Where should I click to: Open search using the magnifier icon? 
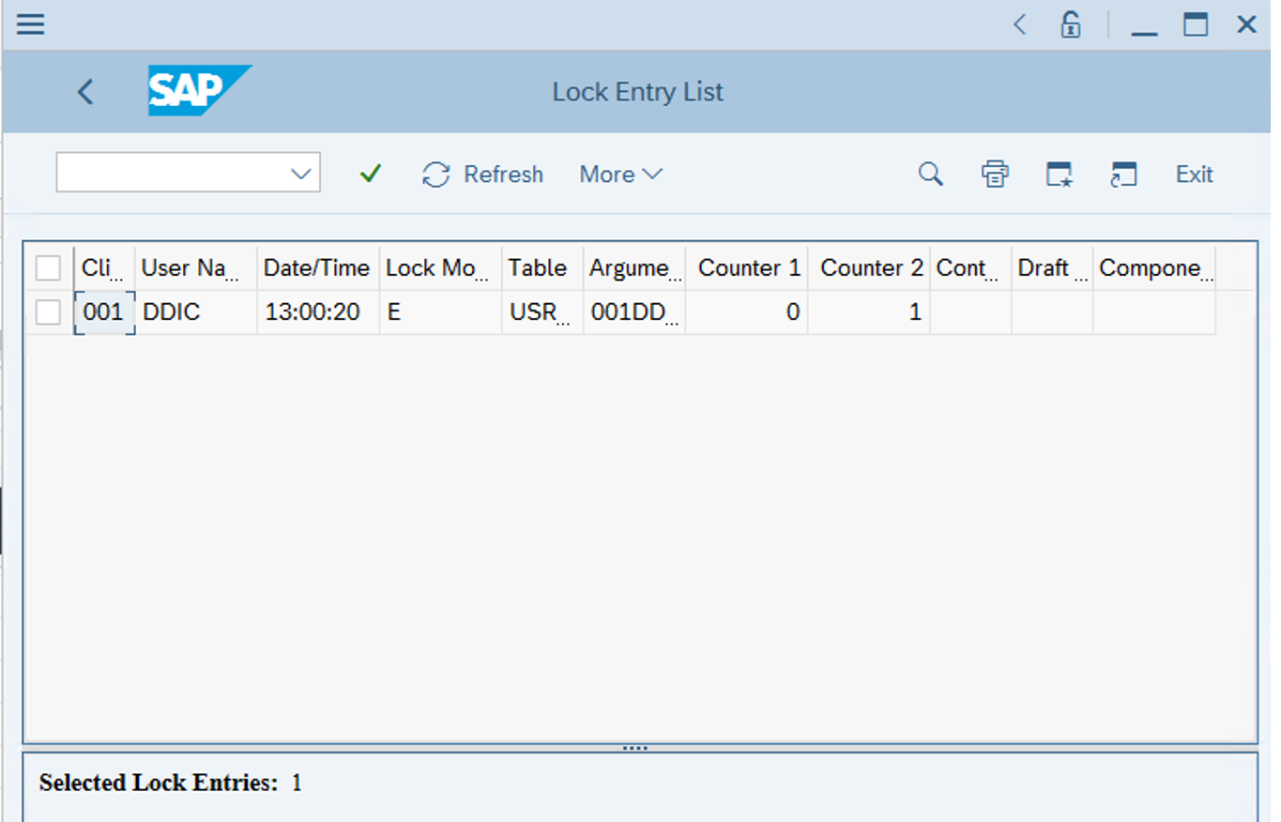click(930, 175)
